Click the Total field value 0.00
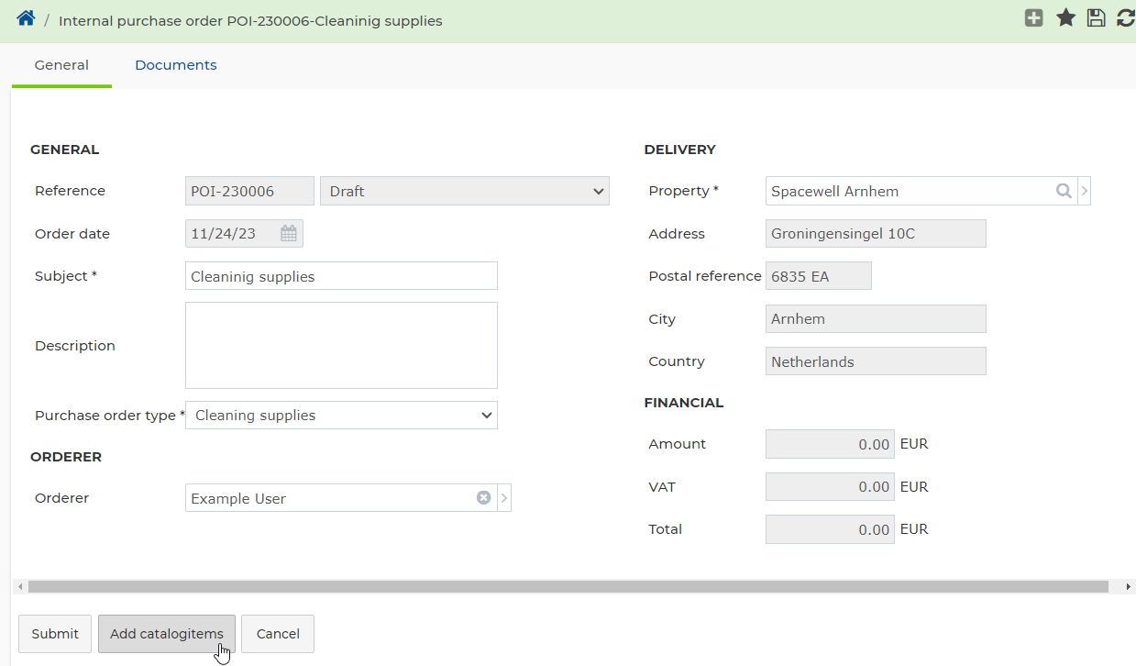The height and width of the screenshot is (666, 1136). pos(830,529)
